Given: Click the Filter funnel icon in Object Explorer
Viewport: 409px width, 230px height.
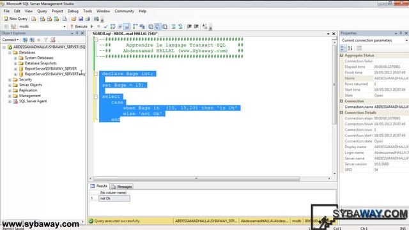Looking at the screenshot, I should [x=45, y=40].
